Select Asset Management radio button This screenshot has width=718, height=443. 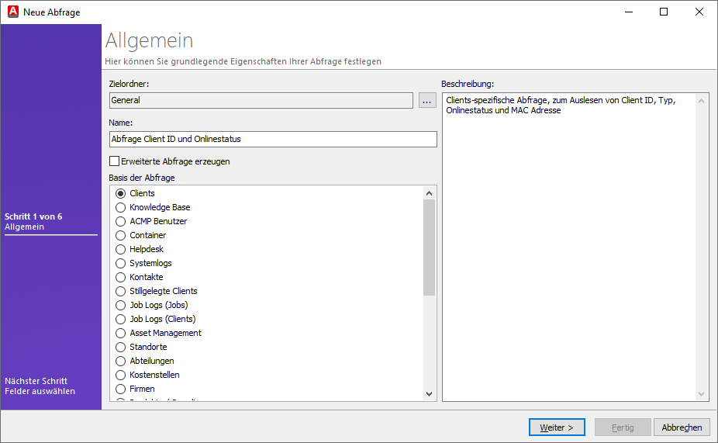point(120,333)
